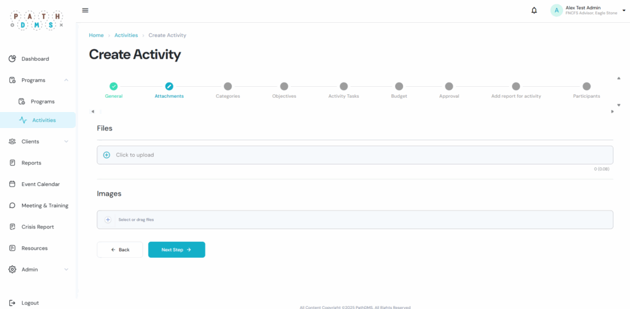Expand the Admin sidebar menu

tap(66, 270)
